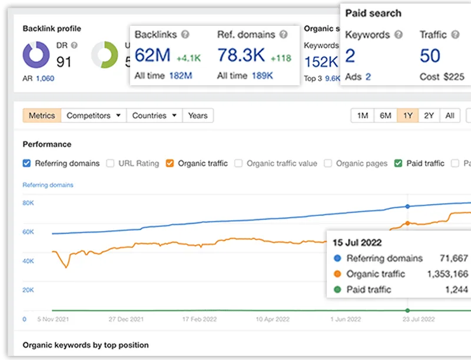Image resolution: width=471 pixels, height=360 pixels.
Task: Click the Paid search Keywords help icon
Action: pyautogui.click(x=399, y=35)
